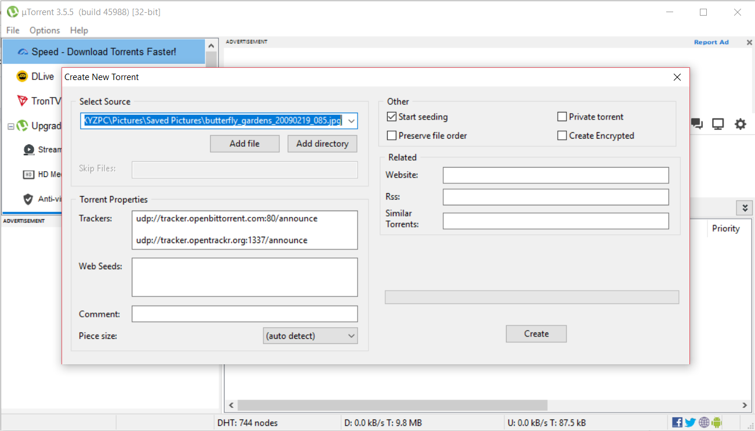Open the chat bubbles icon in the main toolbar
Viewport: 755px width, 431px height.
tap(696, 124)
